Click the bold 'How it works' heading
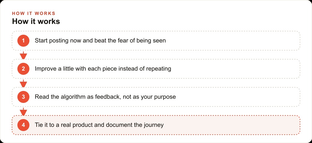The height and width of the screenshot is (143, 312). click(36, 22)
